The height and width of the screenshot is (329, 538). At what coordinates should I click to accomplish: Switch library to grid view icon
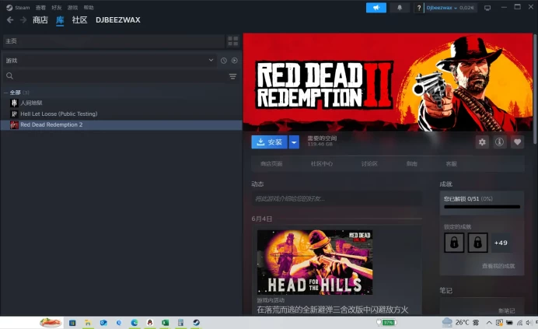click(x=233, y=41)
